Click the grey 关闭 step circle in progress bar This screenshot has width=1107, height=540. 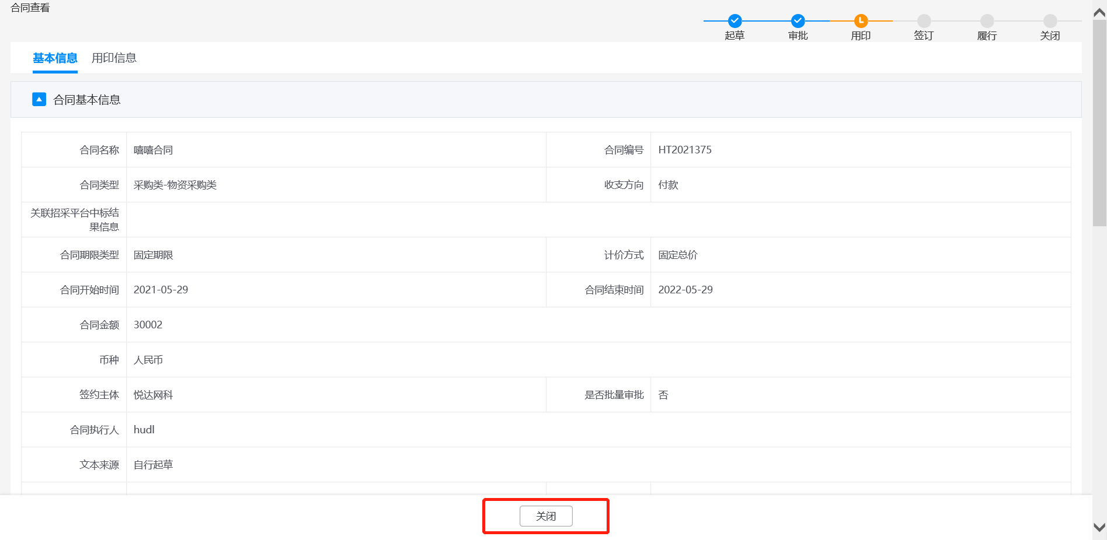click(1050, 21)
